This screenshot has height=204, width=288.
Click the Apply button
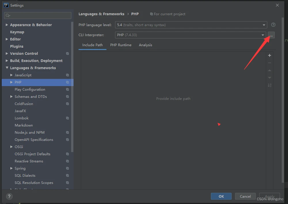[x=270, y=196]
